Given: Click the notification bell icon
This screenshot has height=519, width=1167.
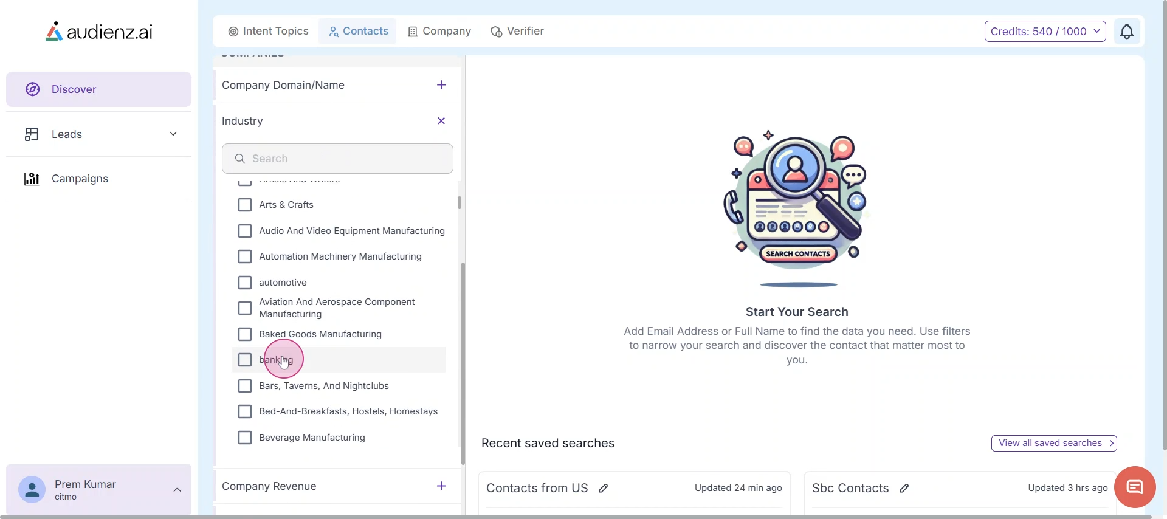Looking at the screenshot, I should pos(1126,32).
